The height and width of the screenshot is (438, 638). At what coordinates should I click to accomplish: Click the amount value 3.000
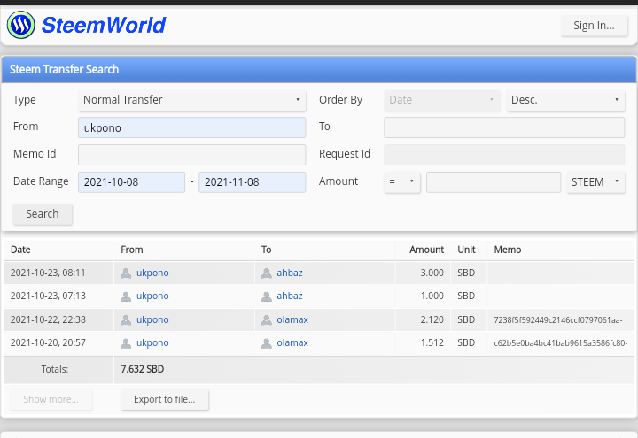(432, 273)
